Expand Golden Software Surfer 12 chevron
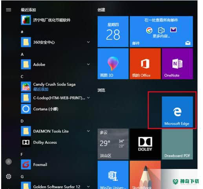The width and height of the screenshot is (203, 189). coord(88,187)
